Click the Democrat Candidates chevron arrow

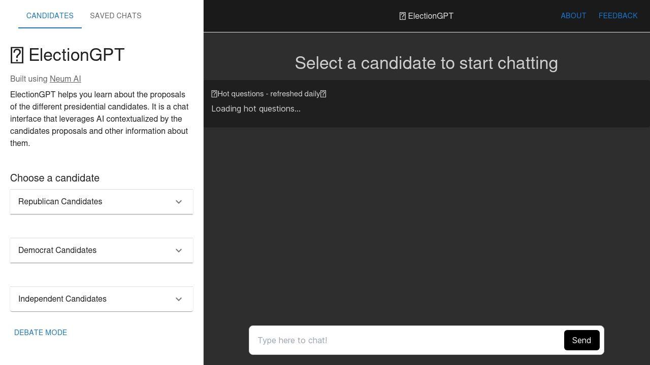(x=179, y=250)
